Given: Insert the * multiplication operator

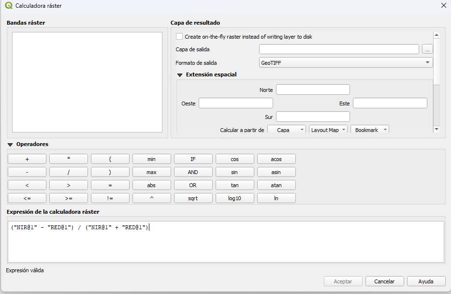Looking at the screenshot, I should point(69,159).
